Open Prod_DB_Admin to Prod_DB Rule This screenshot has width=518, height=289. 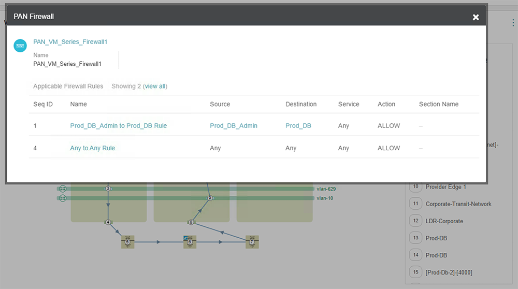click(x=118, y=125)
